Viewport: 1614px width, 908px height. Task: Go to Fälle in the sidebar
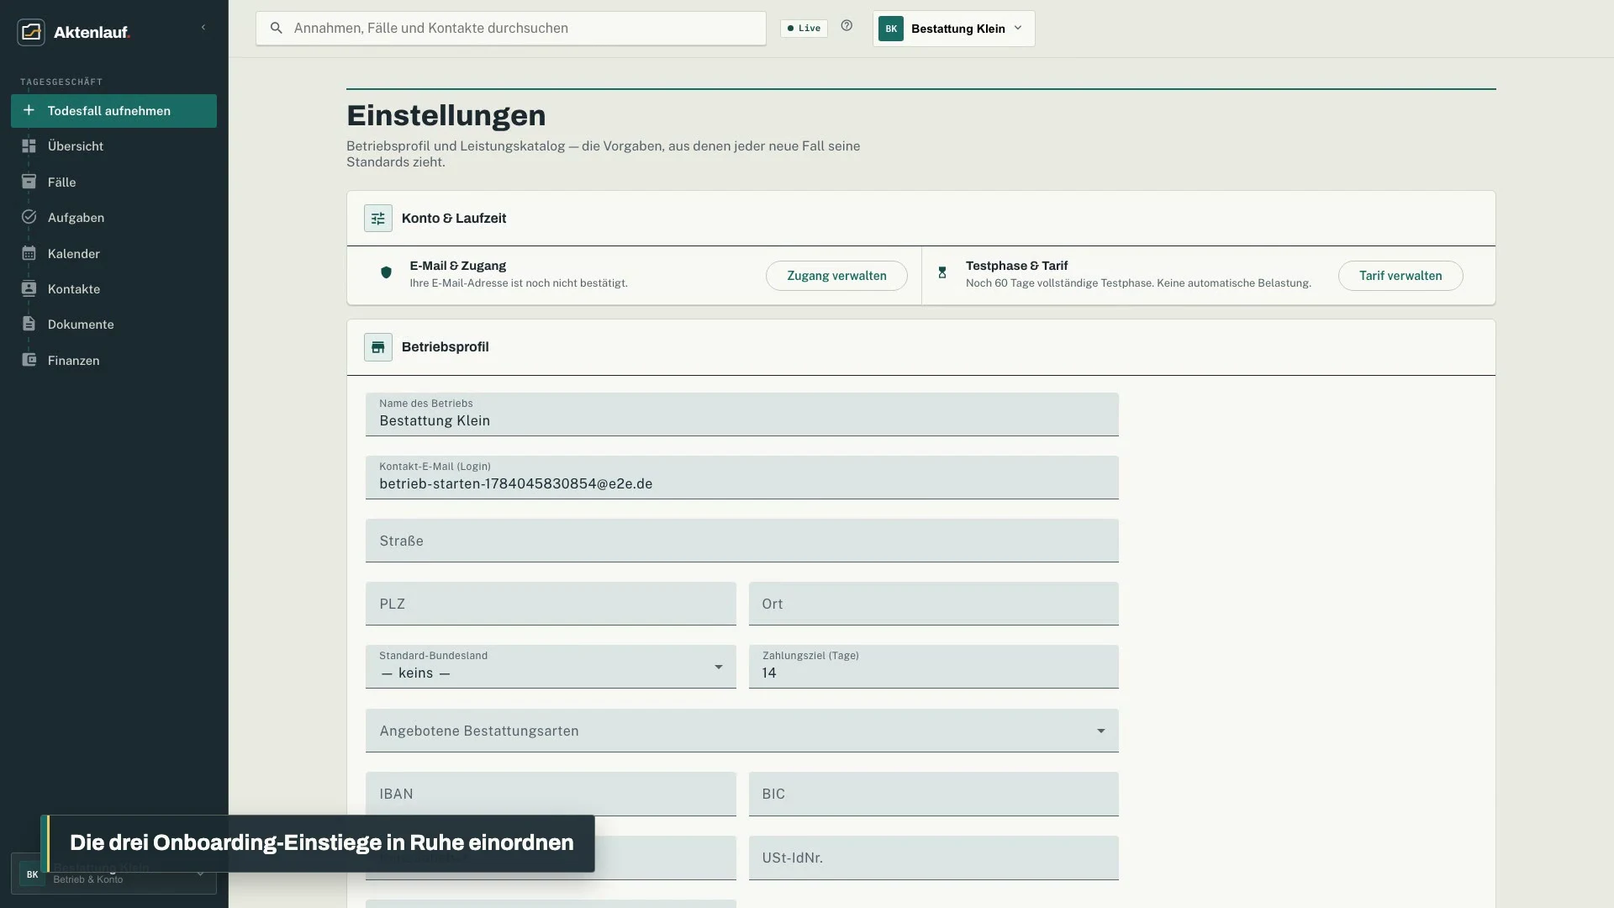[113, 182]
